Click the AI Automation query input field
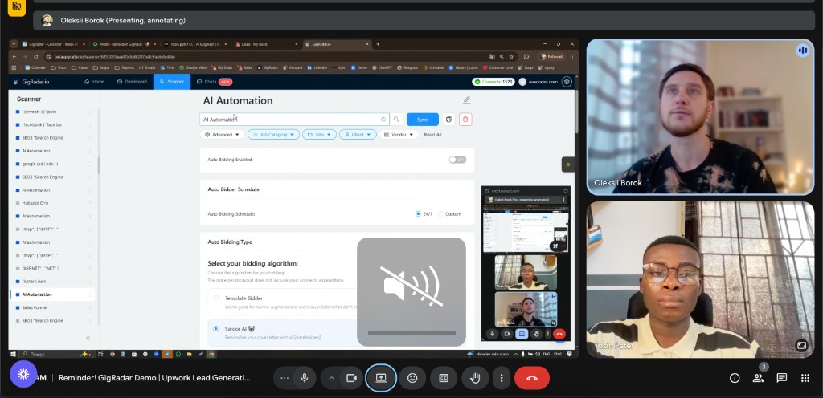 click(294, 120)
